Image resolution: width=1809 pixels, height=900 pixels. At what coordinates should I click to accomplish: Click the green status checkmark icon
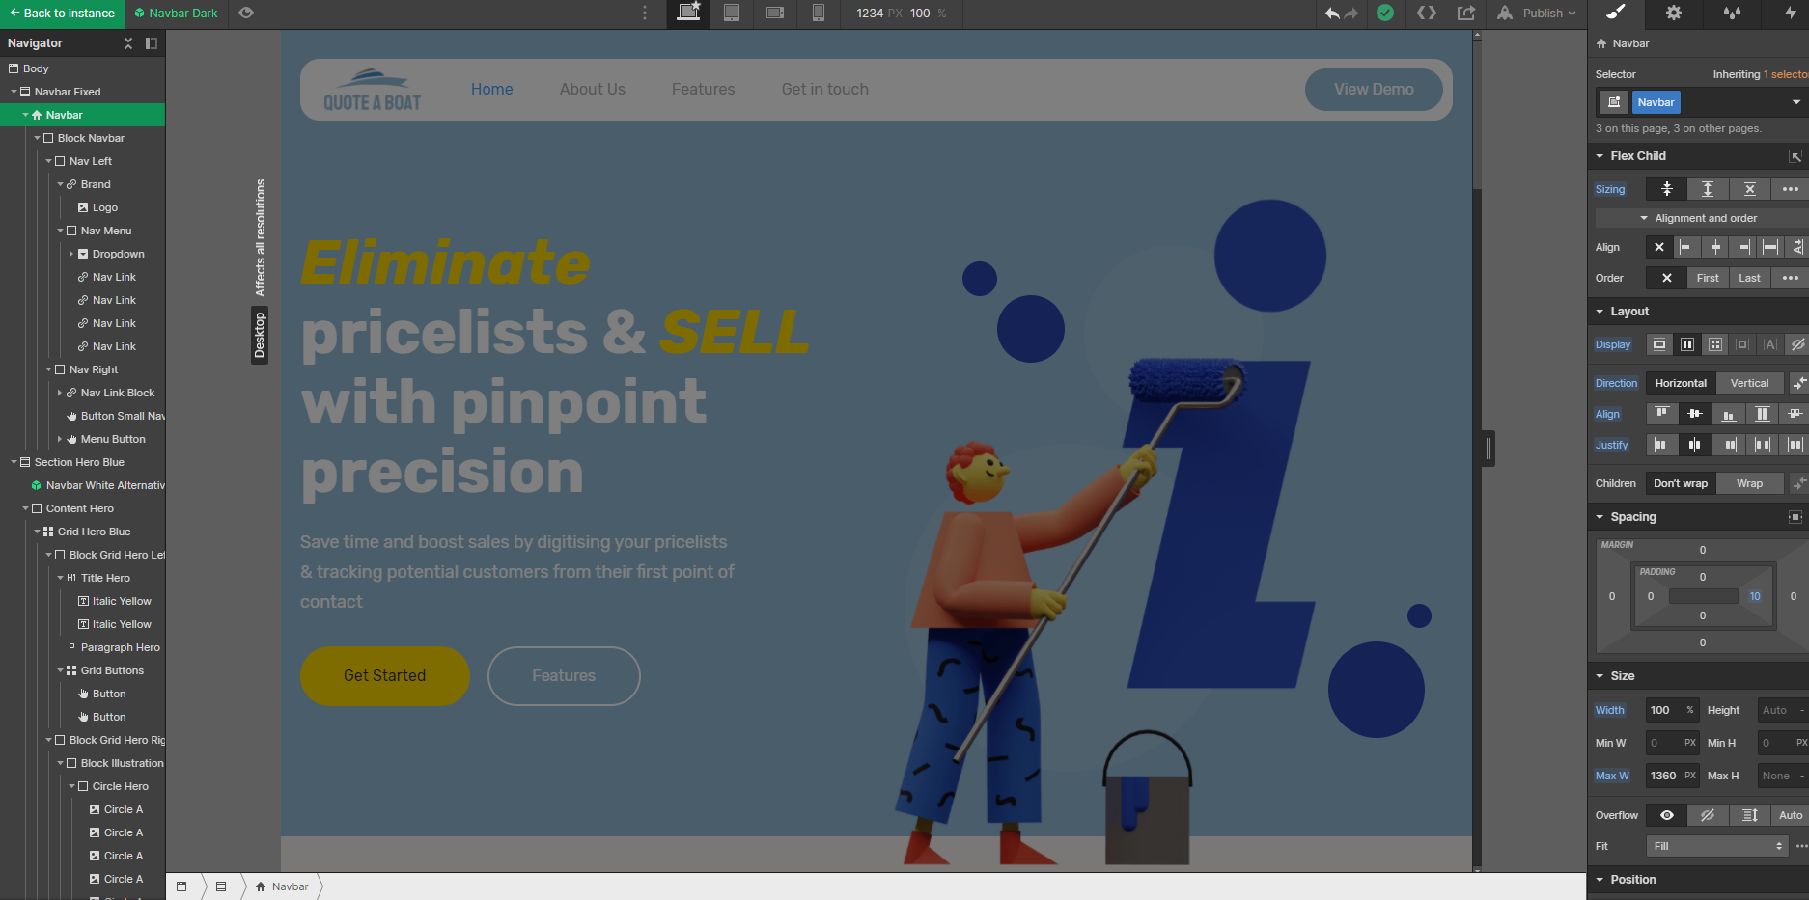pos(1385,14)
